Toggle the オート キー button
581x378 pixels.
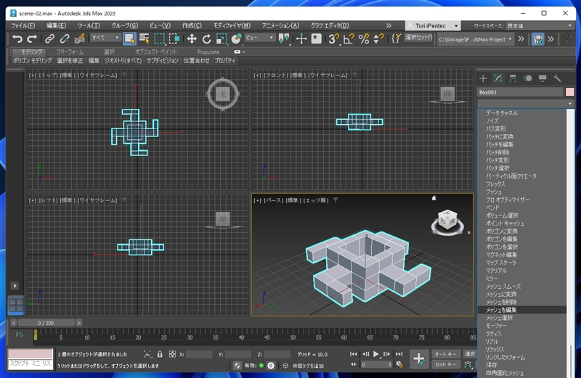click(445, 354)
